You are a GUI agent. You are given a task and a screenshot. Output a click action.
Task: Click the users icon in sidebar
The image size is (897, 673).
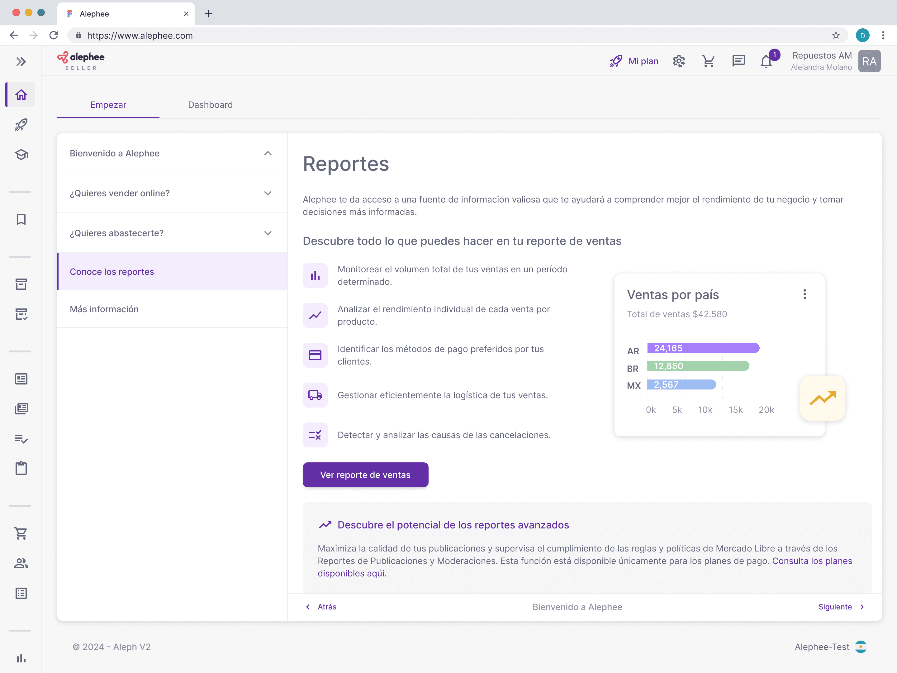(x=21, y=563)
